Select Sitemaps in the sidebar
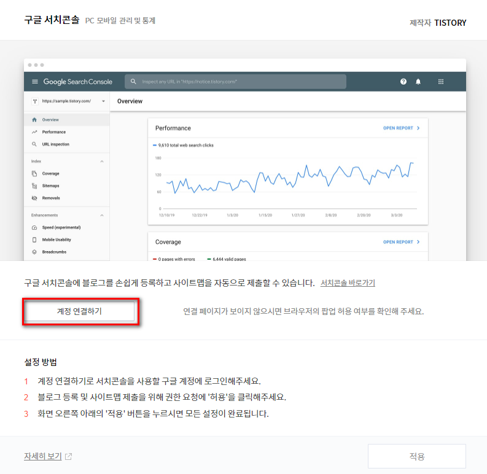 pos(50,186)
